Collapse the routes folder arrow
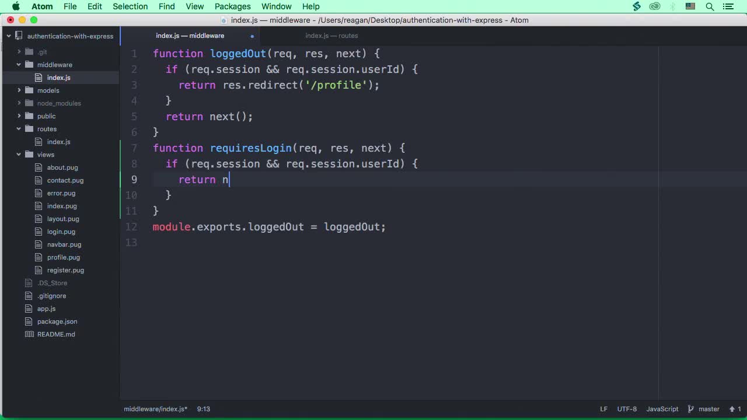747x420 pixels. pos(19,129)
